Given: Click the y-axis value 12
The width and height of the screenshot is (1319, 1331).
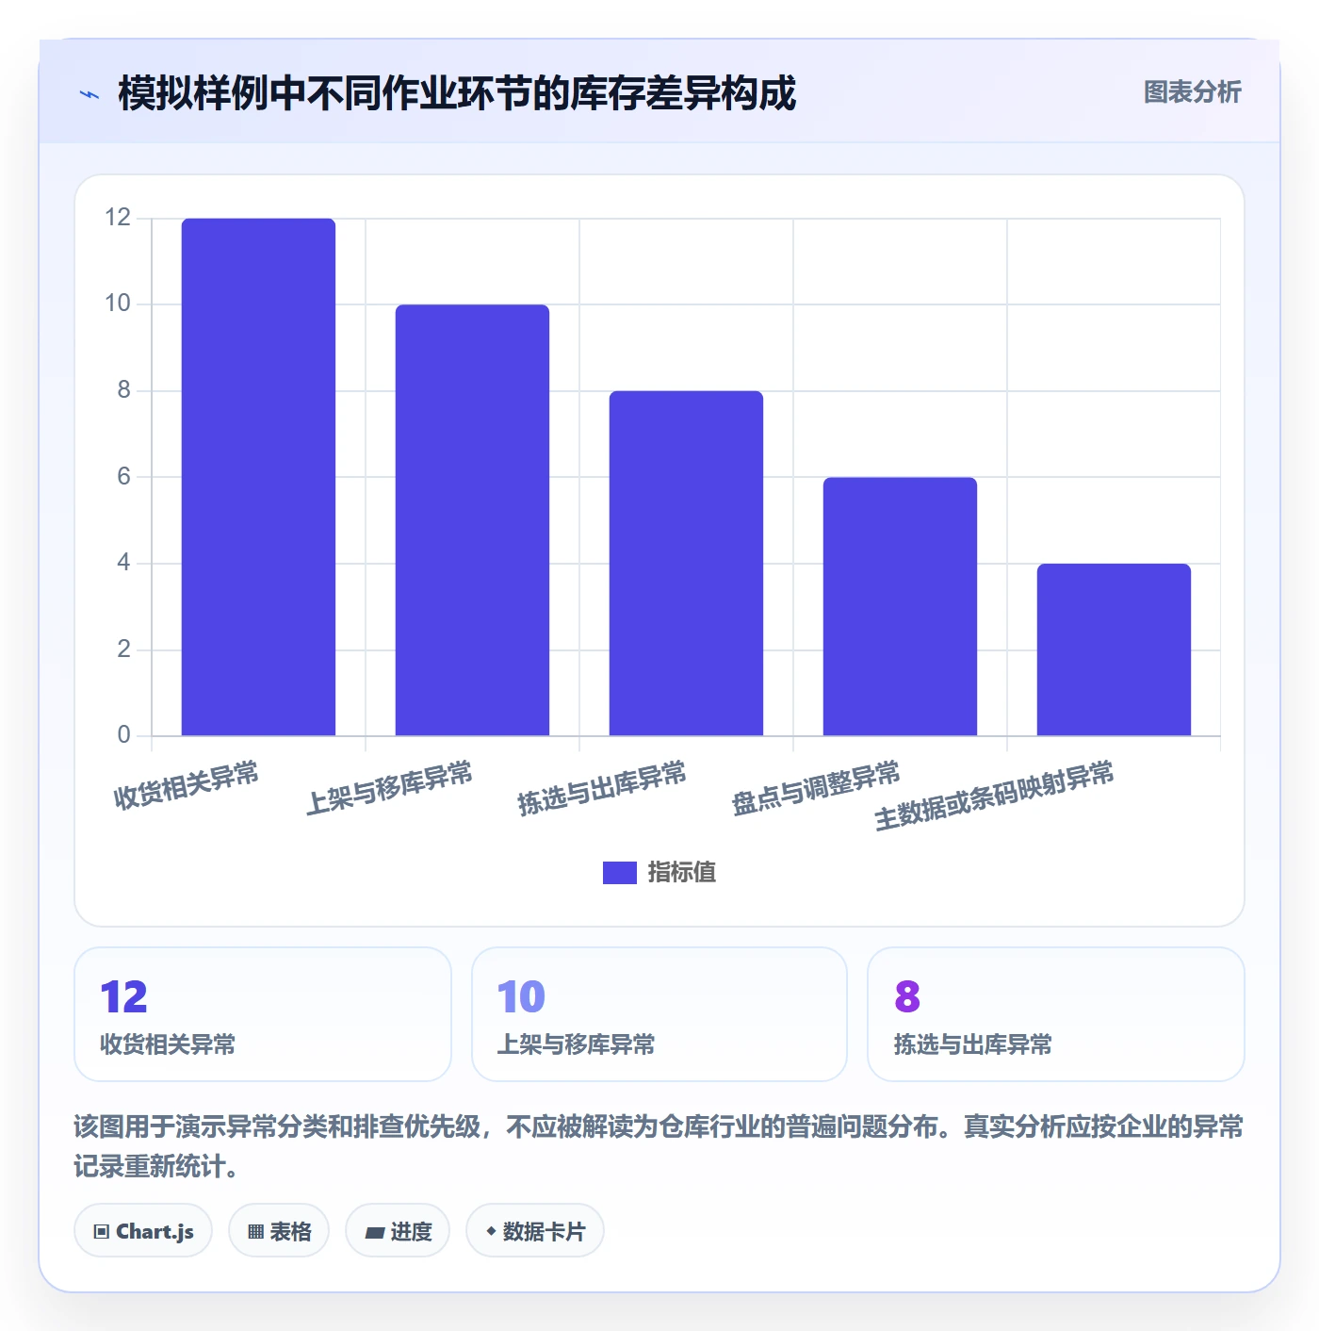Looking at the screenshot, I should 118,218.
